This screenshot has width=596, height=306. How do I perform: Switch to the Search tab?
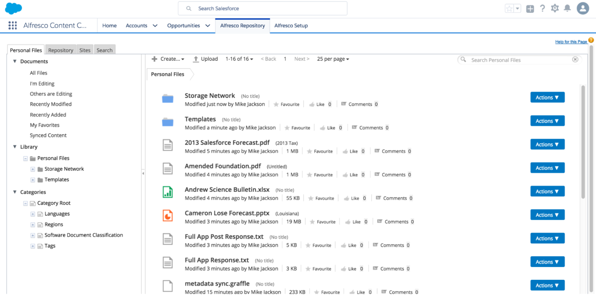105,50
